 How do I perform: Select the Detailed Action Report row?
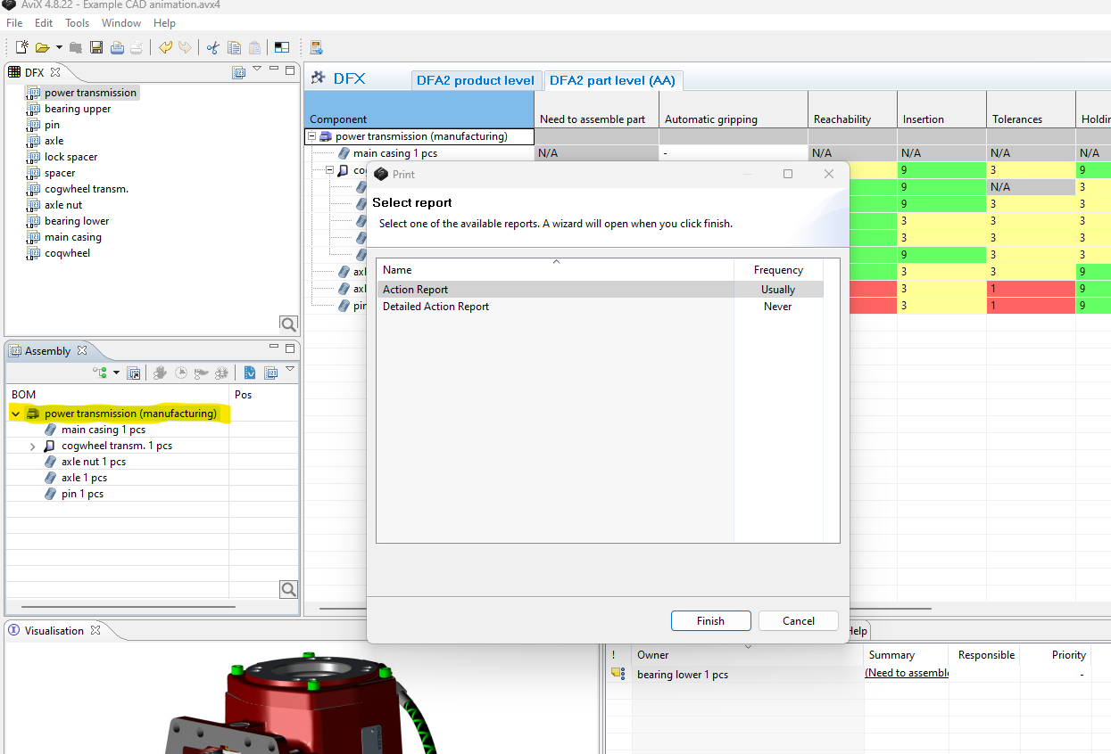435,307
